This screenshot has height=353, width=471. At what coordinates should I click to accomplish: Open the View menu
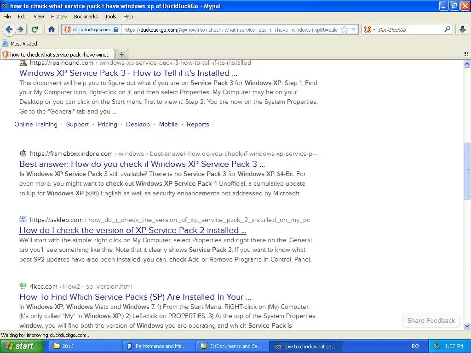(x=39, y=17)
